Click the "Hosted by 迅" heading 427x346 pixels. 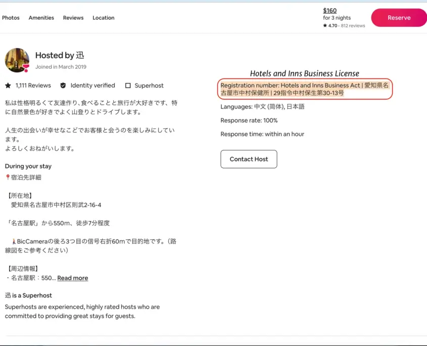point(60,55)
